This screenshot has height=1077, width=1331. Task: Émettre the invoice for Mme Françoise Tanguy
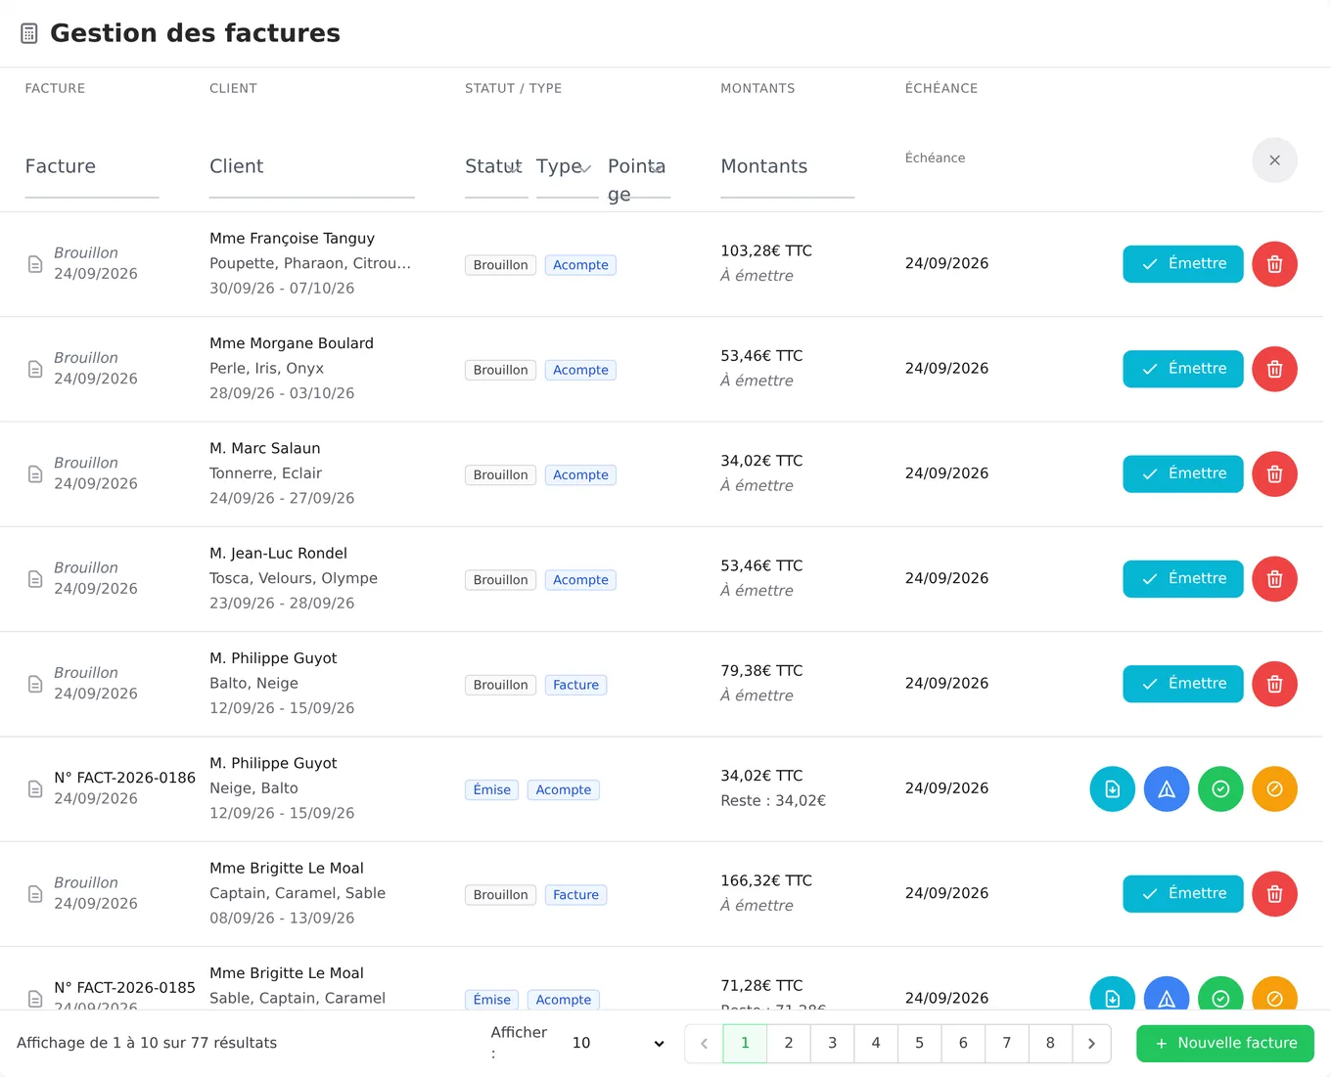[1182, 264]
